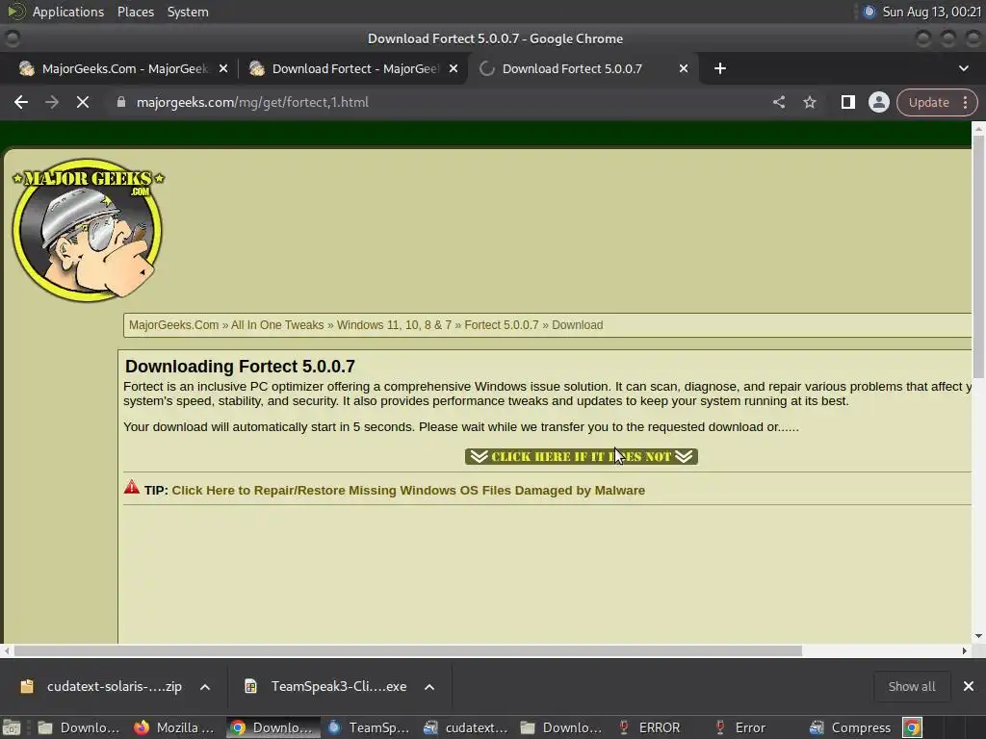Click the show desktop icon in taskbar
This screenshot has height=739, width=986.
point(12,727)
